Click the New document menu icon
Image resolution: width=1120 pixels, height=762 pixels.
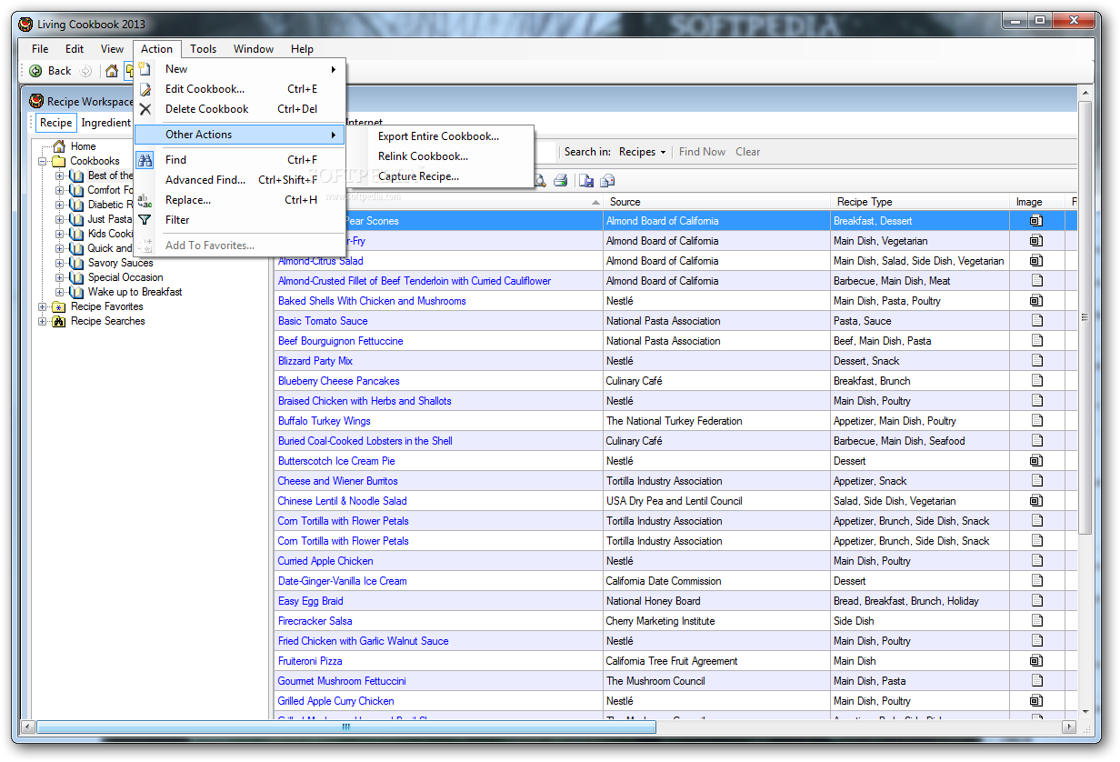click(x=145, y=69)
